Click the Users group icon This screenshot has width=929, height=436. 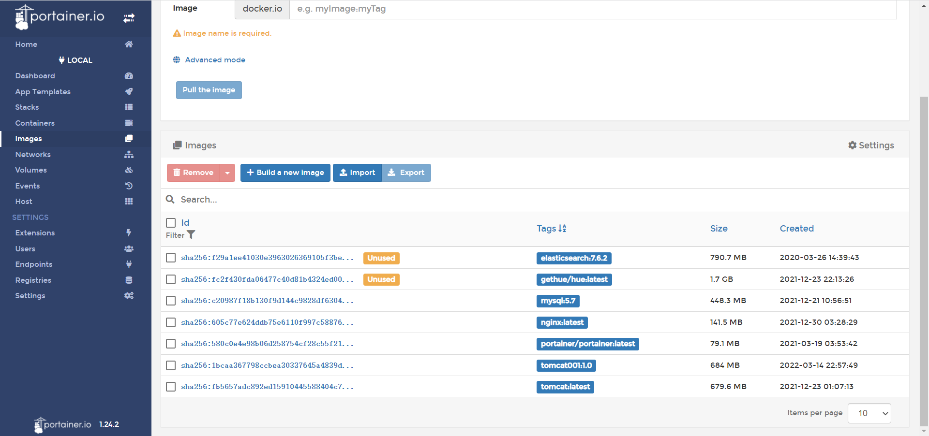point(129,248)
